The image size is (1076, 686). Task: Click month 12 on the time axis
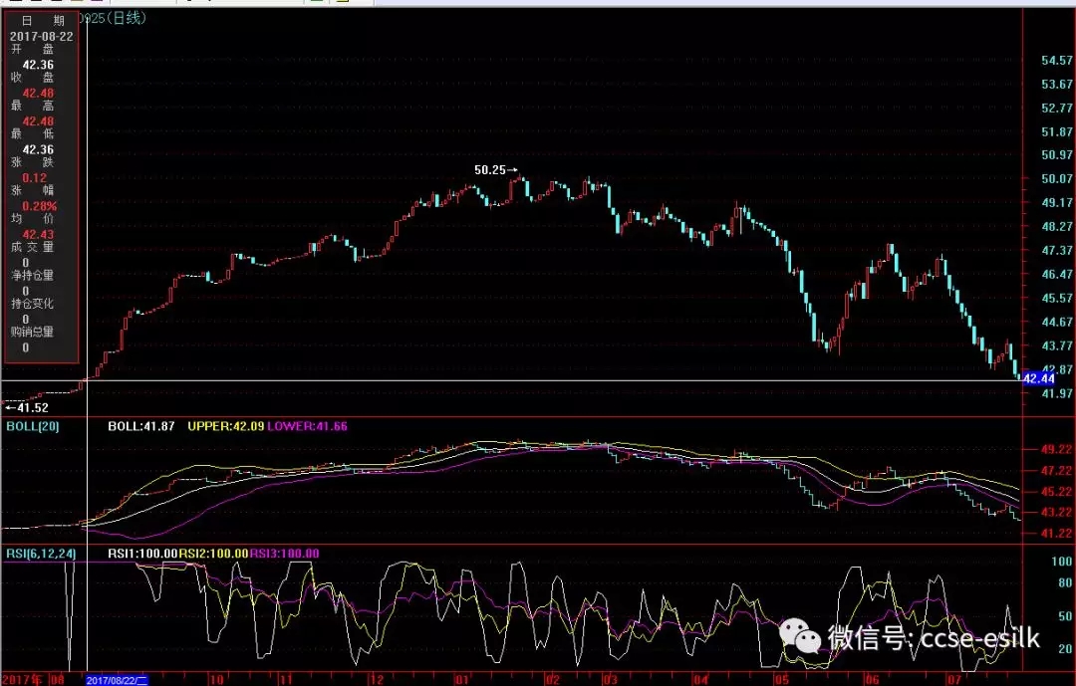(376, 679)
